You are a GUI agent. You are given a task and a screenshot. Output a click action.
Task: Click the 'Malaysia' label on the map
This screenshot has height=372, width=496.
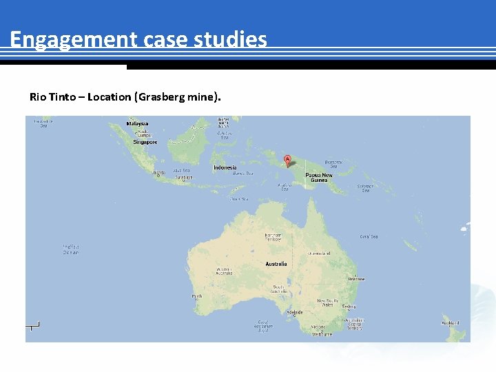click(137, 124)
